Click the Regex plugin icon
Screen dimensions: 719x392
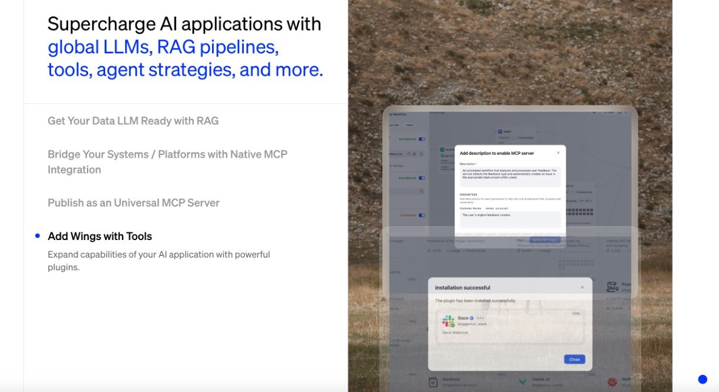click(x=612, y=287)
